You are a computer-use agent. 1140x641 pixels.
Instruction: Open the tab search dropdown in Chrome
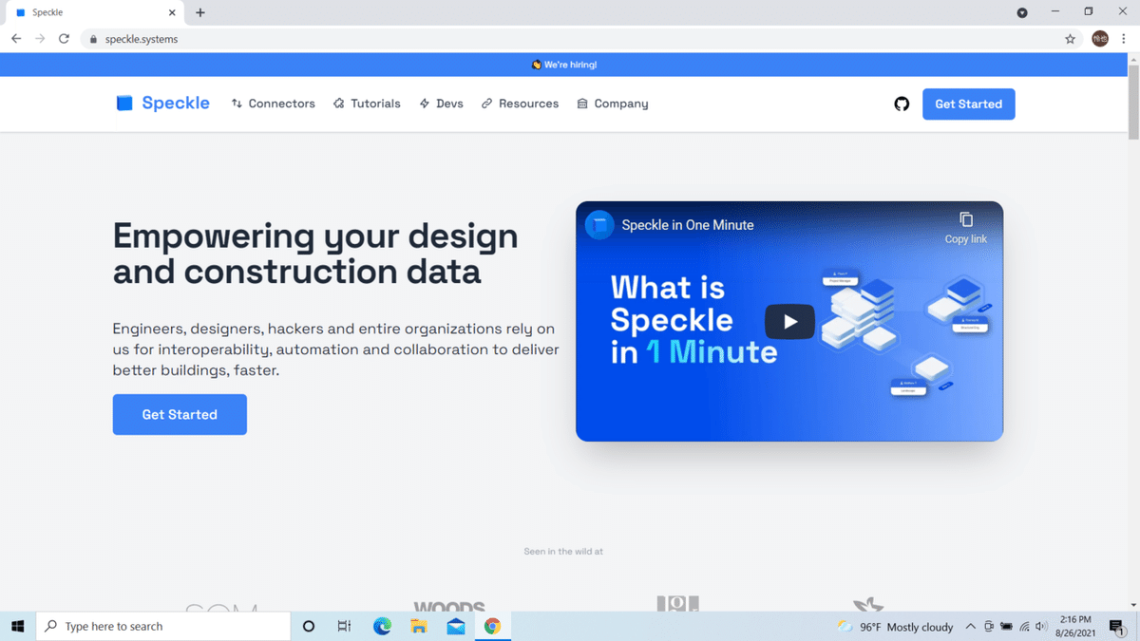pos(1022,12)
